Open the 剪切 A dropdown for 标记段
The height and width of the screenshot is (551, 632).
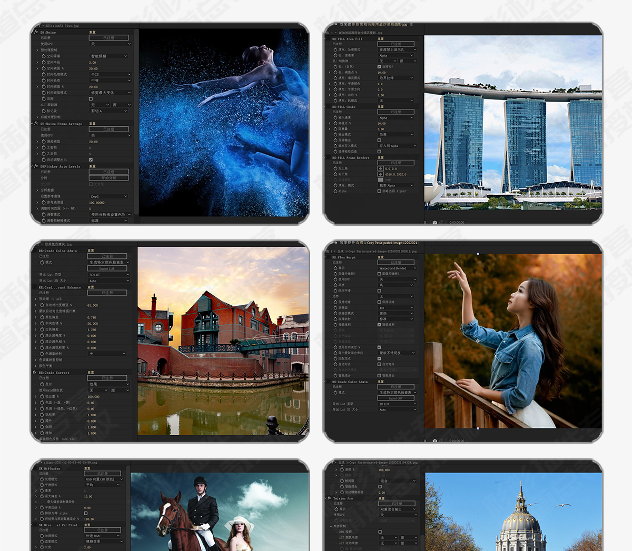[108, 111]
